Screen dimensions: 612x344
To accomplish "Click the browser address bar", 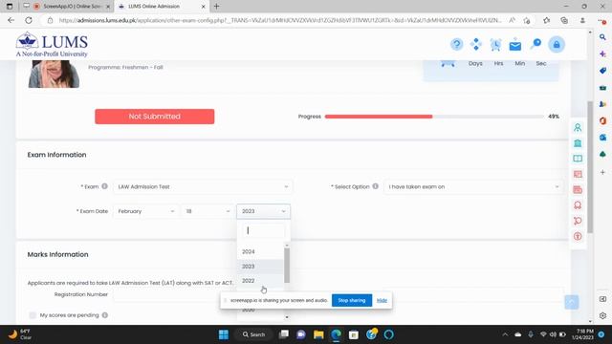I will tap(279, 20).
